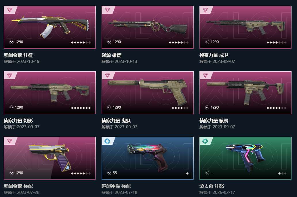The width and height of the screenshot is (297, 197).
Task: Click the green tier icon on 蒙太奇 狂怒 card
Action: tap(205, 141)
